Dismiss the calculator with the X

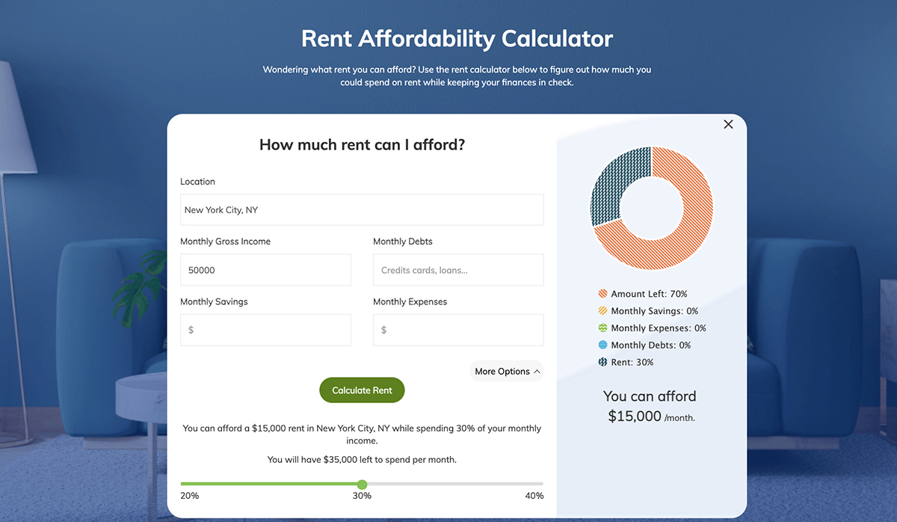[728, 124]
